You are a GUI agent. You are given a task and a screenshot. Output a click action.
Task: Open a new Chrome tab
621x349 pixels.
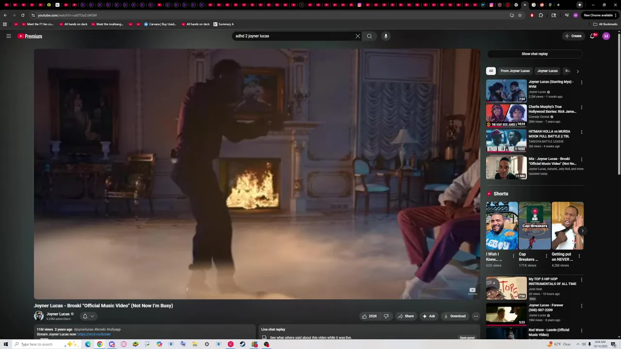(558, 5)
